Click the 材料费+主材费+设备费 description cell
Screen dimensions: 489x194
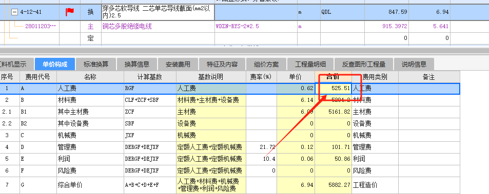coord(211,100)
